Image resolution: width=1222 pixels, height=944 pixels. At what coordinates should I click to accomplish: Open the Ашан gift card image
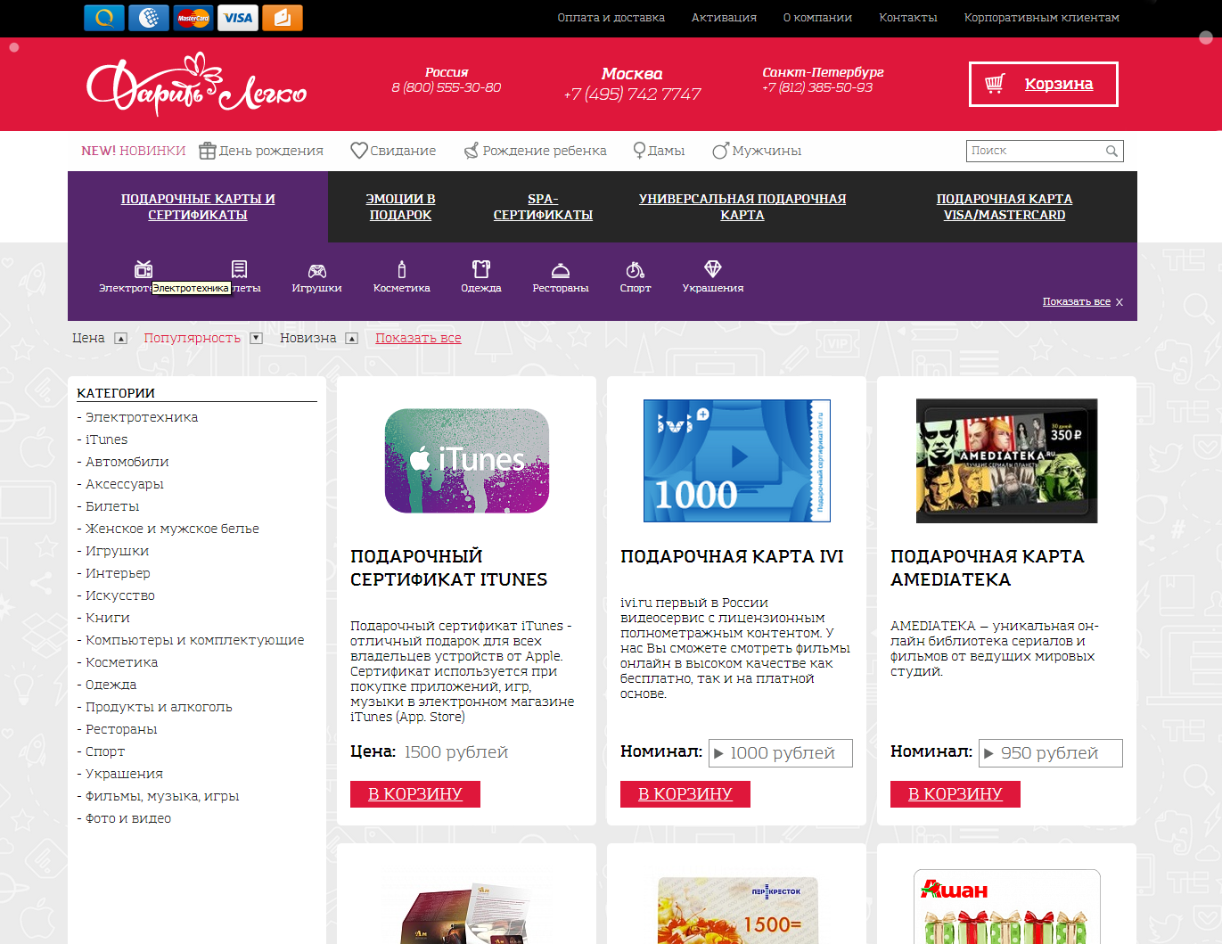pyautogui.click(x=1007, y=907)
